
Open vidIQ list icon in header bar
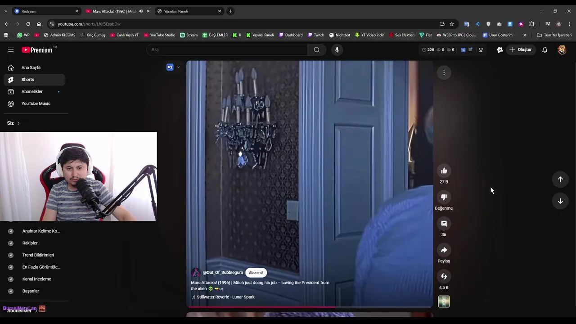click(x=470, y=50)
